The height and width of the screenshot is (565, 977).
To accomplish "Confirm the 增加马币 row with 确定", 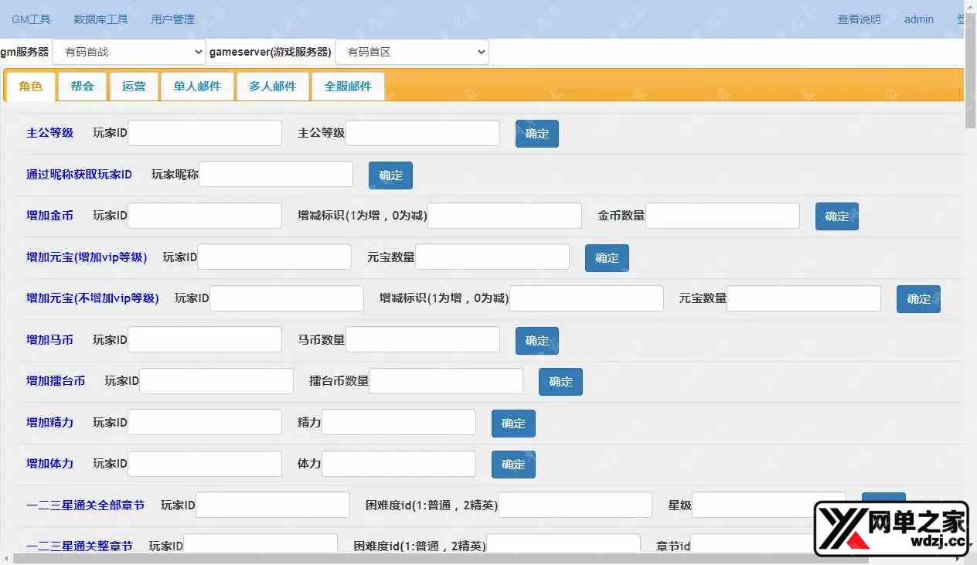I will click(x=536, y=340).
